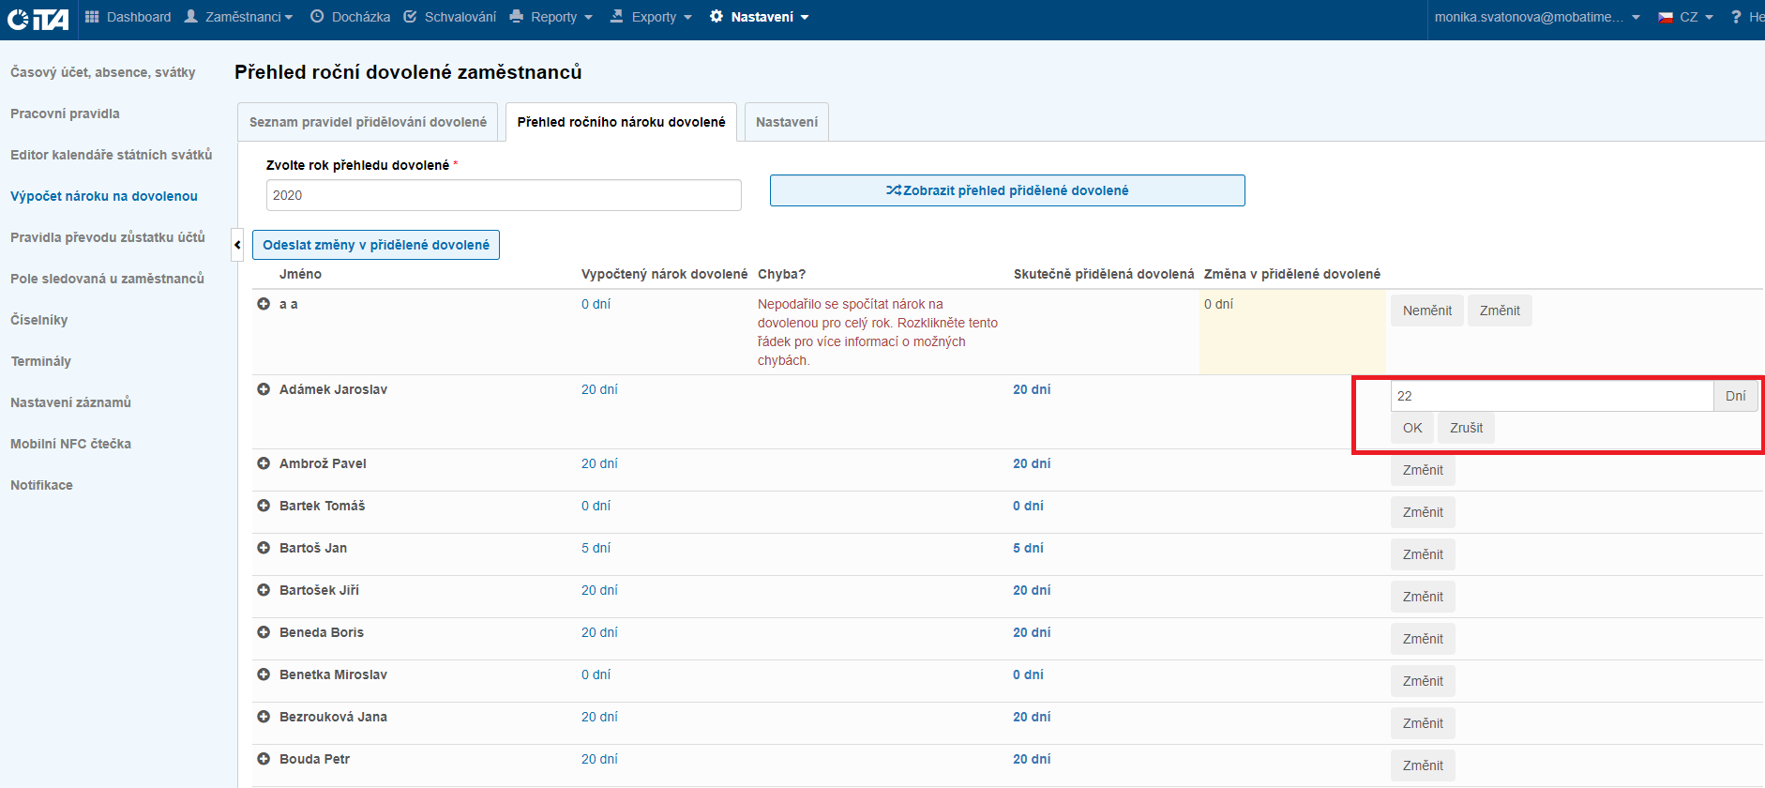Expand the row for Bezrouková Jana
The image size is (1765, 788).
264,717
